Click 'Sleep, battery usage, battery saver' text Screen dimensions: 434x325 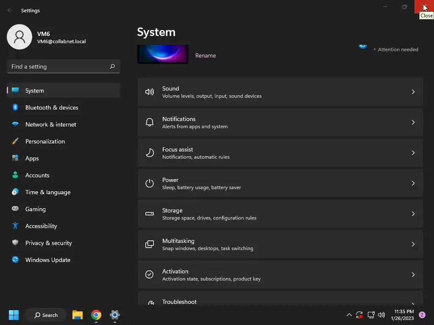point(201,187)
